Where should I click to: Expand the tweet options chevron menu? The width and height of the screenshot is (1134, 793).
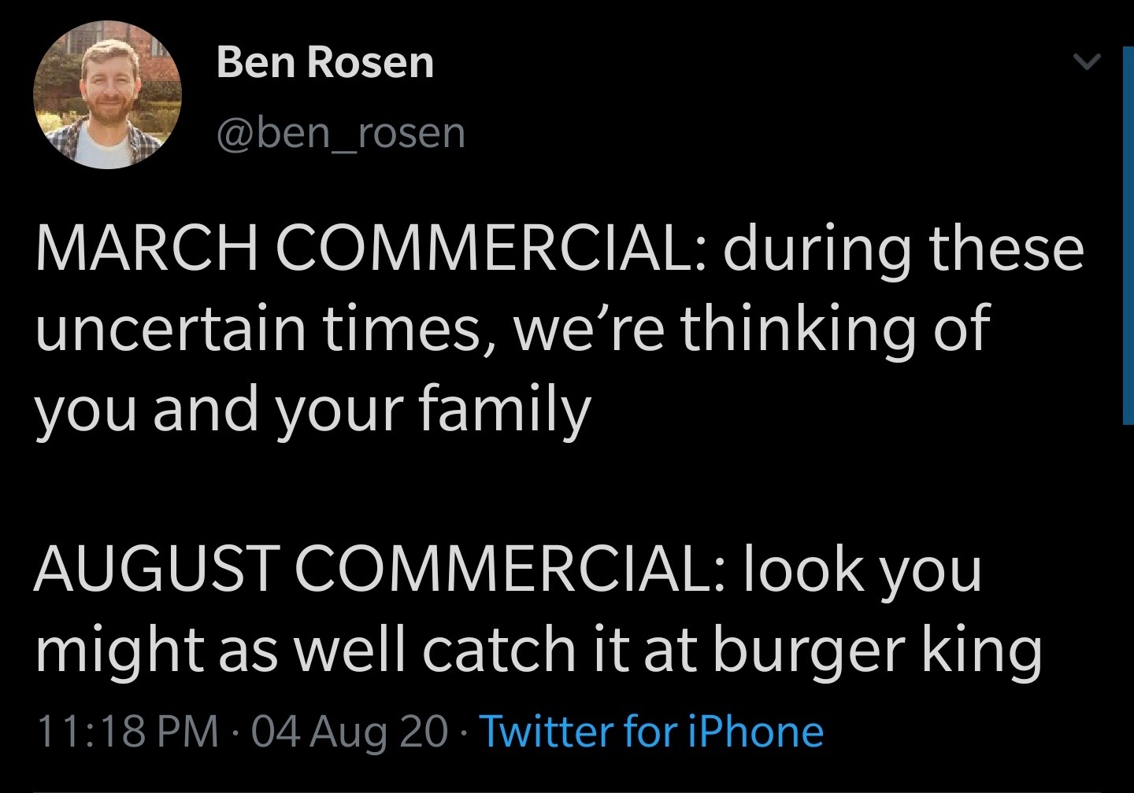[x=1087, y=62]
